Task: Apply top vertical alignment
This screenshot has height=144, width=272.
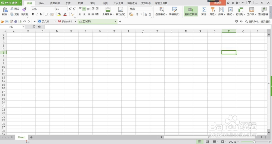Action: pyautogui.click(x=80, y=9)
